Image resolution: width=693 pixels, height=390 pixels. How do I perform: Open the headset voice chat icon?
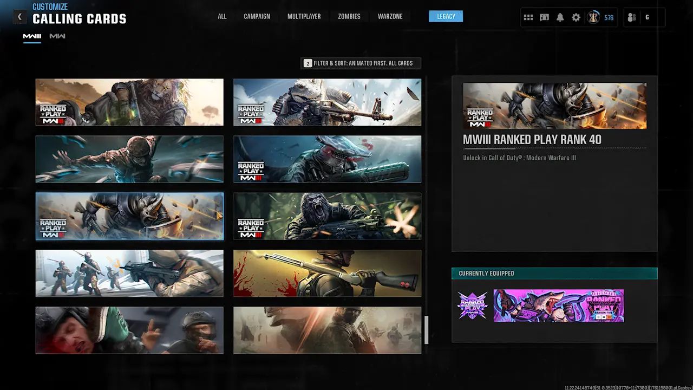click(x=544, y=17)
